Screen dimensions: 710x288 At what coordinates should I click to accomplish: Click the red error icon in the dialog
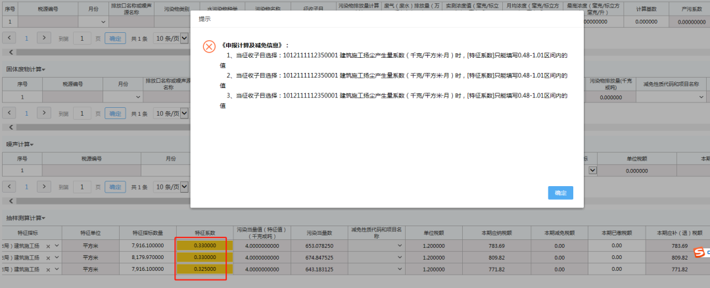[x=209, y=46]
